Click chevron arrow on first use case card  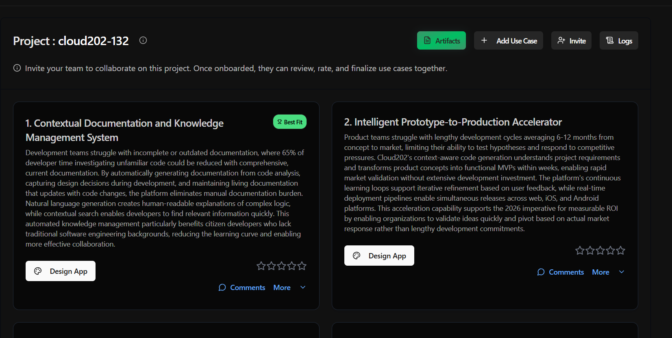(x=303, y=288)
